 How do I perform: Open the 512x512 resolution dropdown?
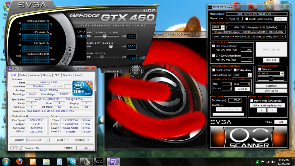(282, 74)
